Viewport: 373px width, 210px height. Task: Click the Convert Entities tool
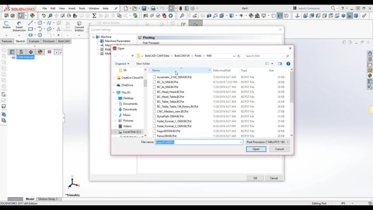coord(79,26)
